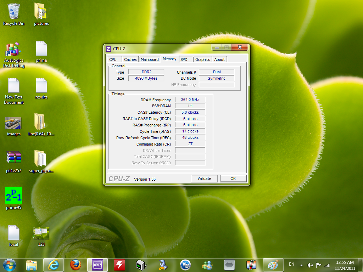Click the Windows Start button
Image resolution: width=363 pixels, height=272 pixels.
[x=10, y=265]
